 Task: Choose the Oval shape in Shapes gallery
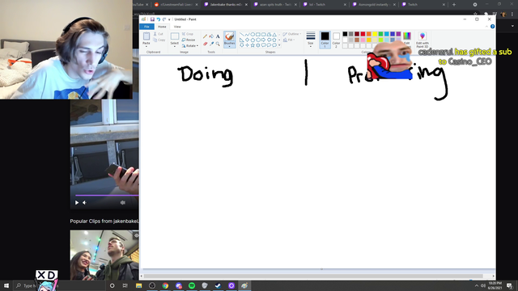253,34
